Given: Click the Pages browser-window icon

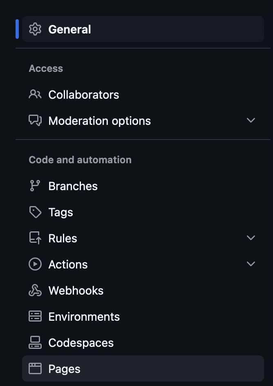Looking at the screenshot, I should 35,368.
